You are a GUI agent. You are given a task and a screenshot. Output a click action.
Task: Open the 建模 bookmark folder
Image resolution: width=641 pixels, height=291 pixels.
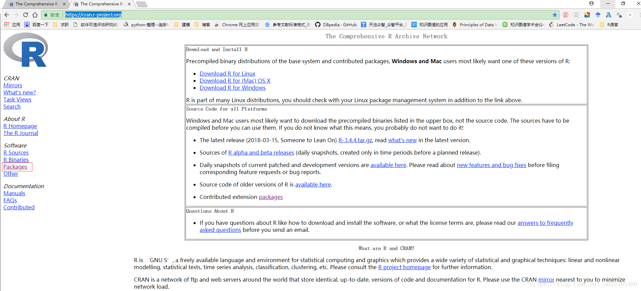182,25
